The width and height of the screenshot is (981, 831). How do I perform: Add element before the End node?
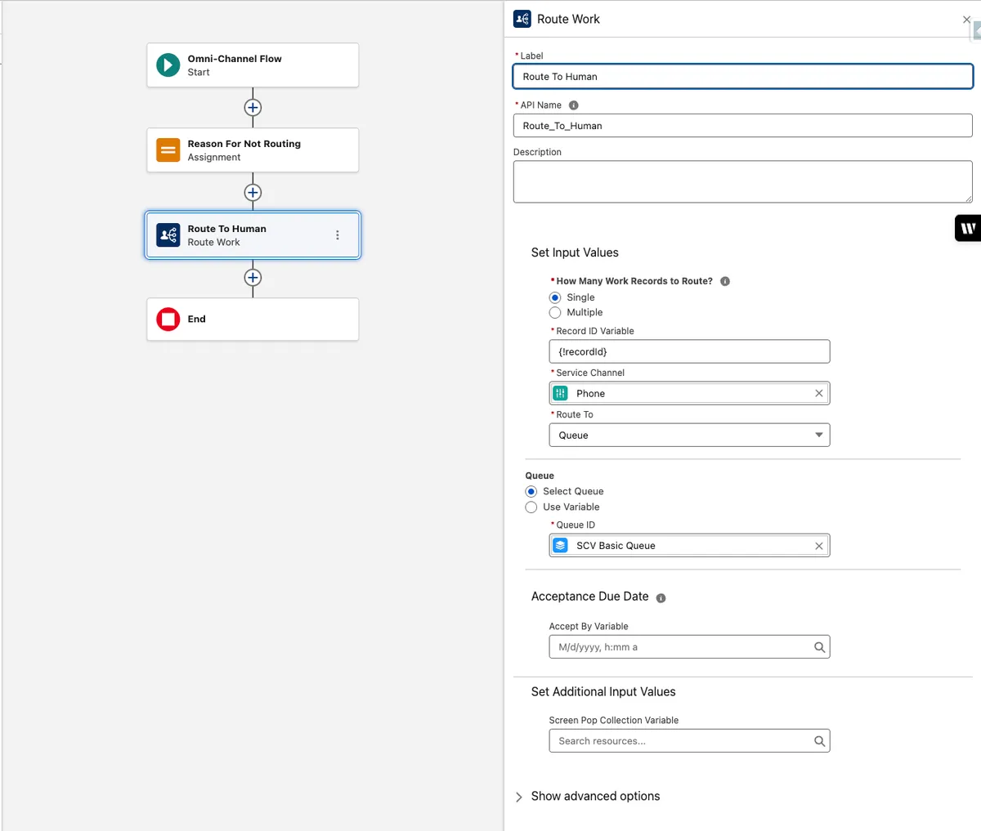click(253, 278)
